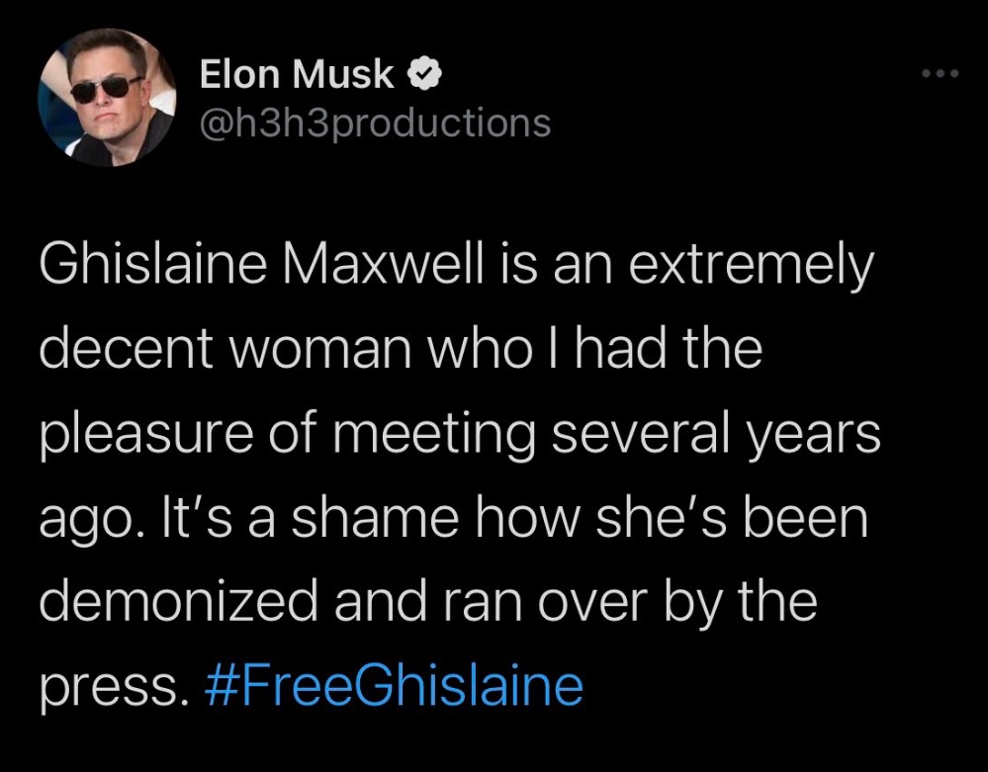This screenshot has height=772, width=988.
Task: Select the word "Ghislaine" starting the tweet
Action: pyautogui.click(x=153, y=265)
